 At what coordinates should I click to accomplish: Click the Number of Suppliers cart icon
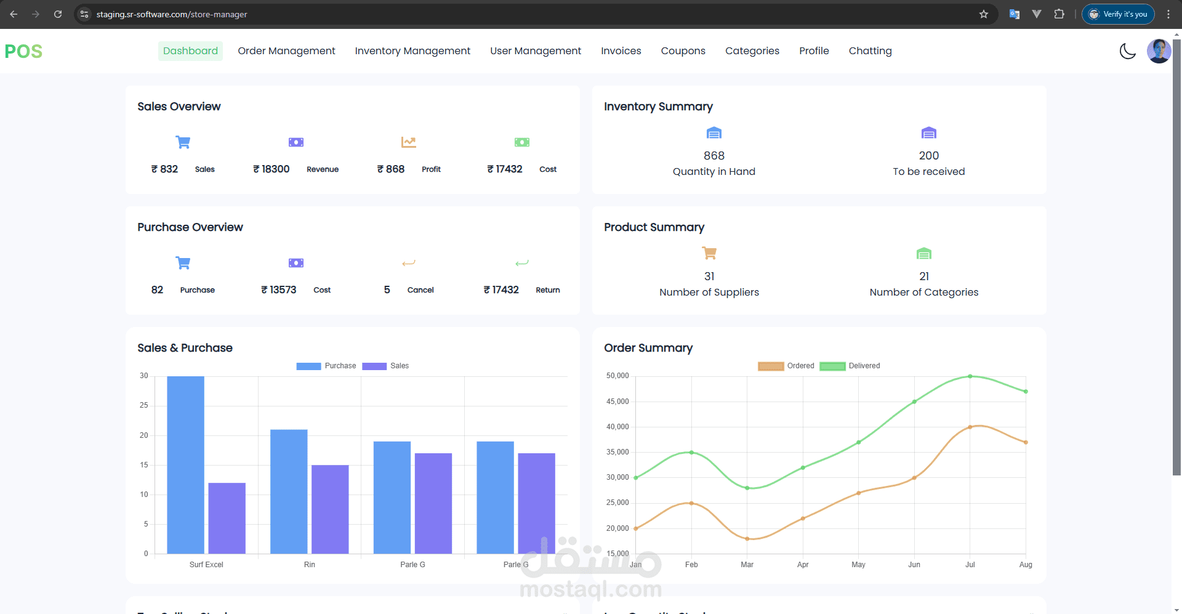pyautogui.click(x=709, y=253)
